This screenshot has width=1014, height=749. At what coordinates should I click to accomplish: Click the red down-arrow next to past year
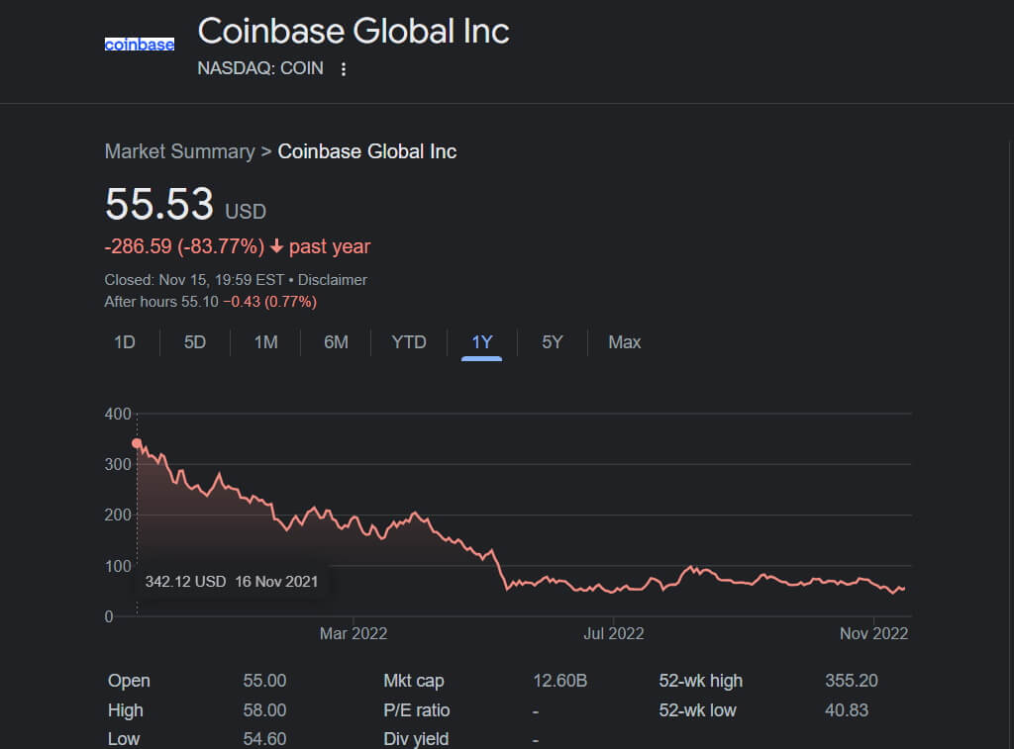point(277,246)
